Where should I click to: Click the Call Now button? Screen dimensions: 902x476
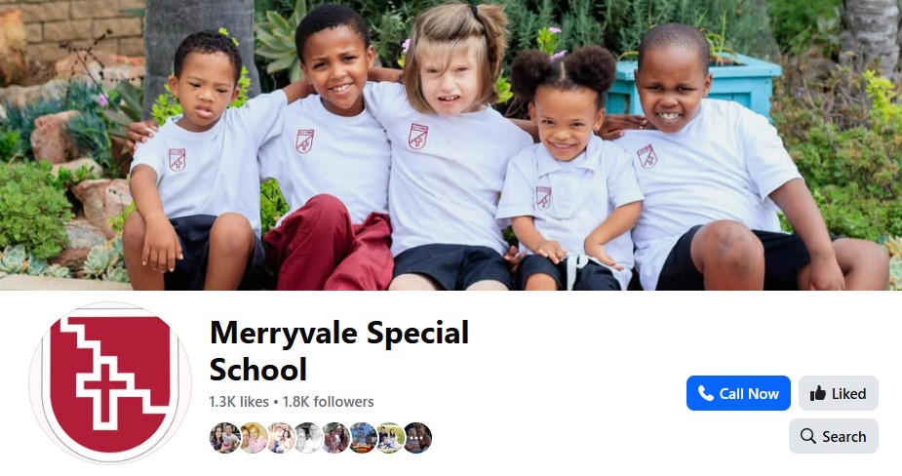click(738, 393)
